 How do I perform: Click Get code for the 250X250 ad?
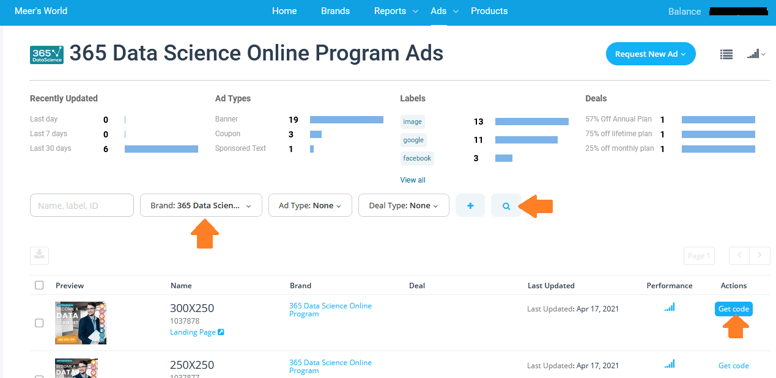click(x=733, y=366)
